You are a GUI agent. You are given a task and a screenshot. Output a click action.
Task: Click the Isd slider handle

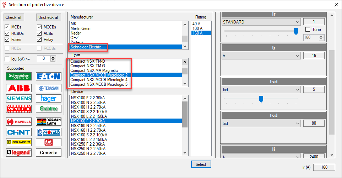261,99
